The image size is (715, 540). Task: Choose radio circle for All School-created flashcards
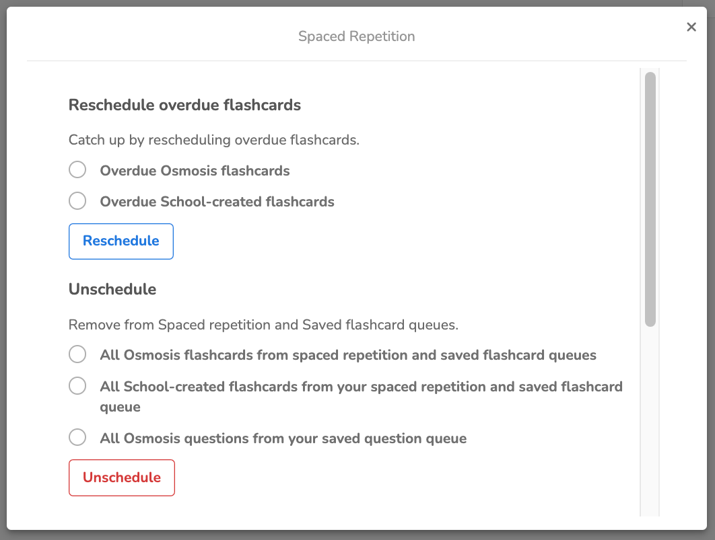pos(77,385)
